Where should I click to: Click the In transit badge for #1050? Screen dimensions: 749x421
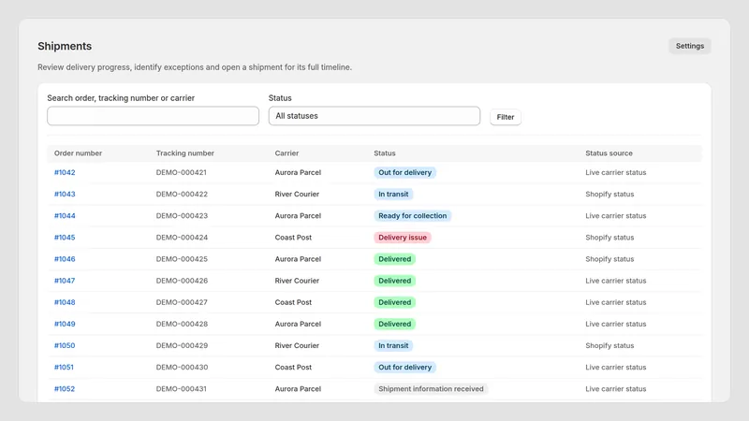(x=393, y=345)
